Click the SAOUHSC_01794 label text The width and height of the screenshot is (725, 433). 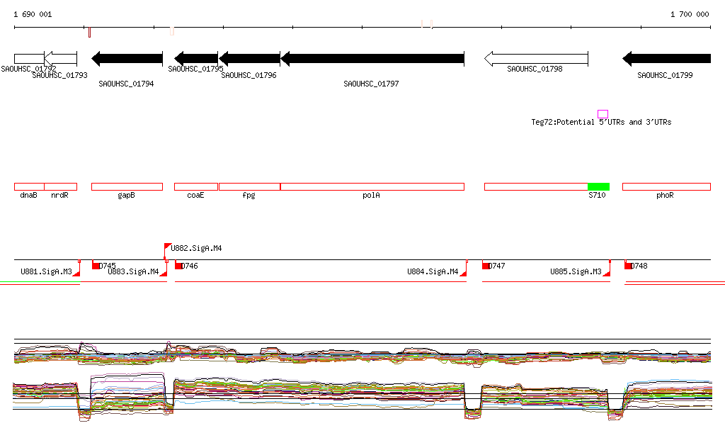pyautogui.click(x=126, y=84)
